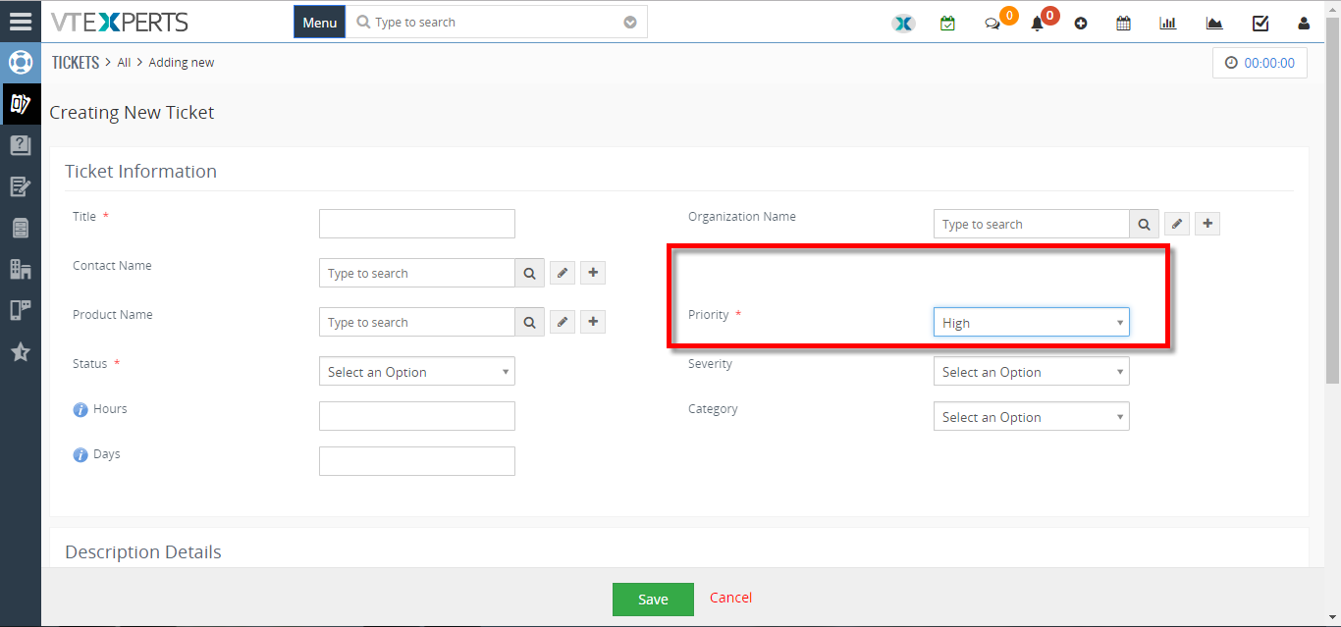Click the quick create plus icon in header
This screenshot has height=627, width=1341.
pyautogui.click(x=1081, y=24)
